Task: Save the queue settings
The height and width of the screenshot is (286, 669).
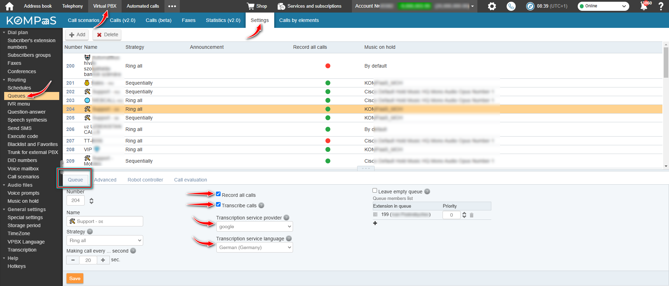Action: [75, 278]
